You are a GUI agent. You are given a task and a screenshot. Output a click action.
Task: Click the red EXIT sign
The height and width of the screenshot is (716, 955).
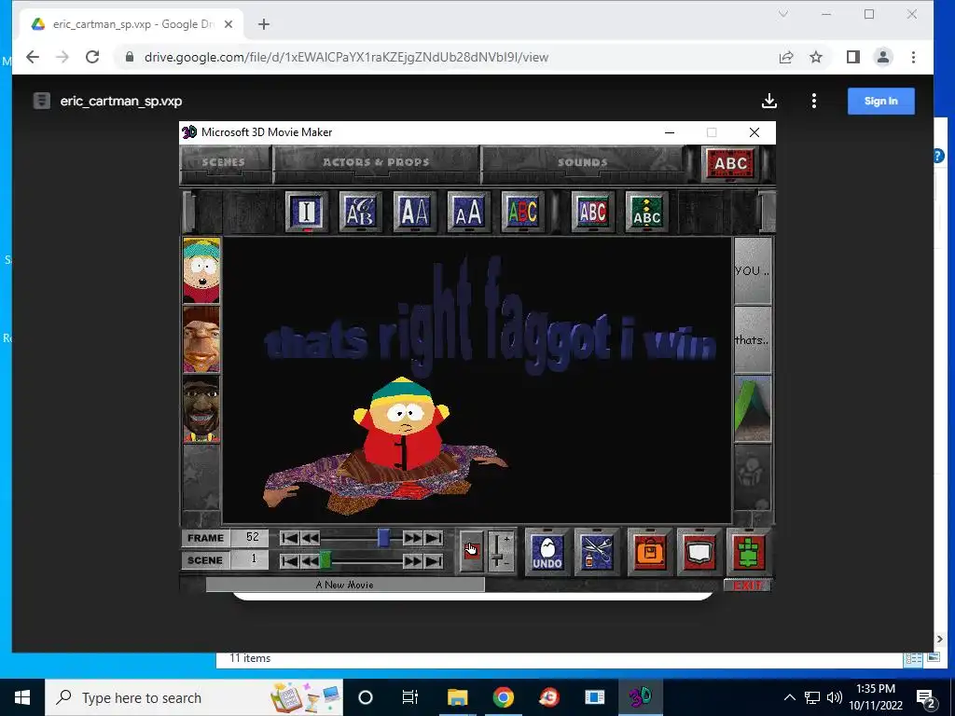tap(747, 585)
